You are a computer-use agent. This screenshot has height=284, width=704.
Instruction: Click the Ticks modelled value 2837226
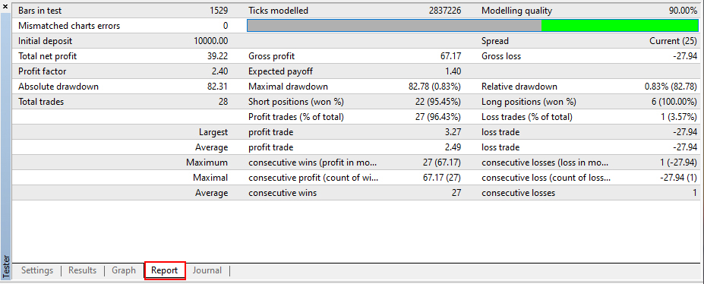tap(445, 11)
